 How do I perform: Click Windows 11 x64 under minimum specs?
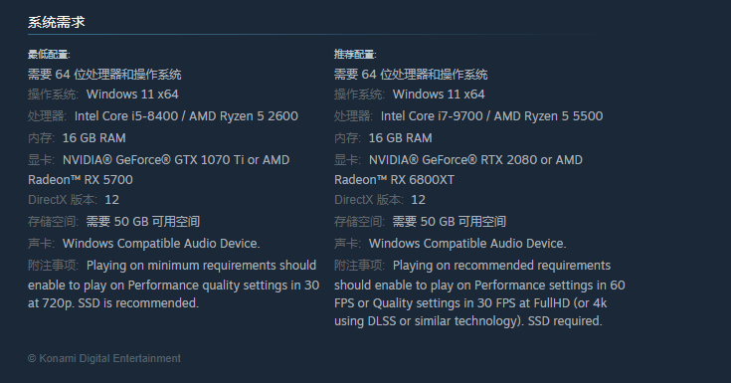(132, 95)
